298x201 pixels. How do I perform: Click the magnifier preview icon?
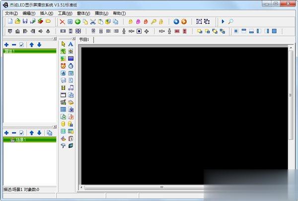pos(231,21)
